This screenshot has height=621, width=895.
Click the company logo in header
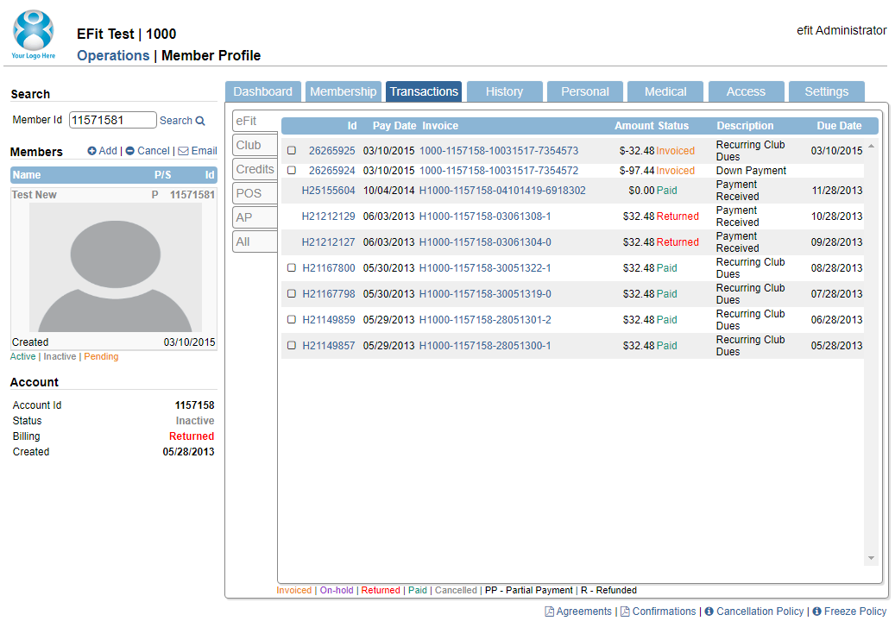pos(34,34)
